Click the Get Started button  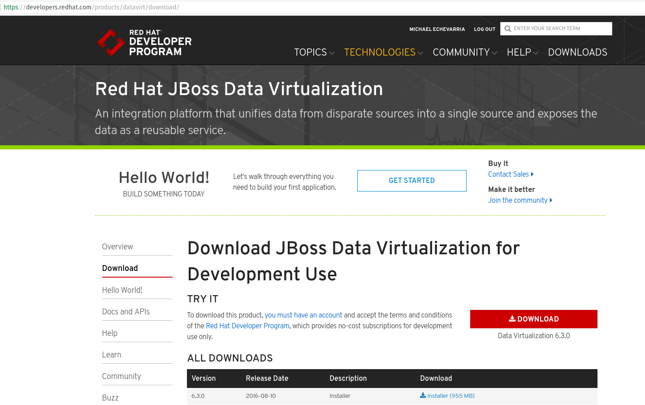tap(411, 181)
